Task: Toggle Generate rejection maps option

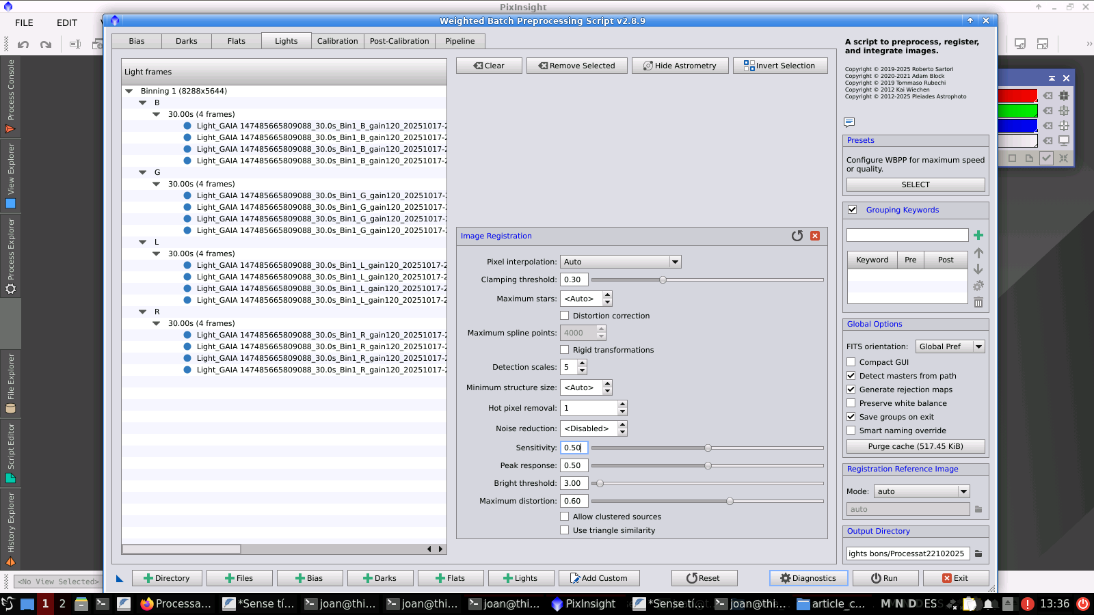Action: (x=851, y=389)
